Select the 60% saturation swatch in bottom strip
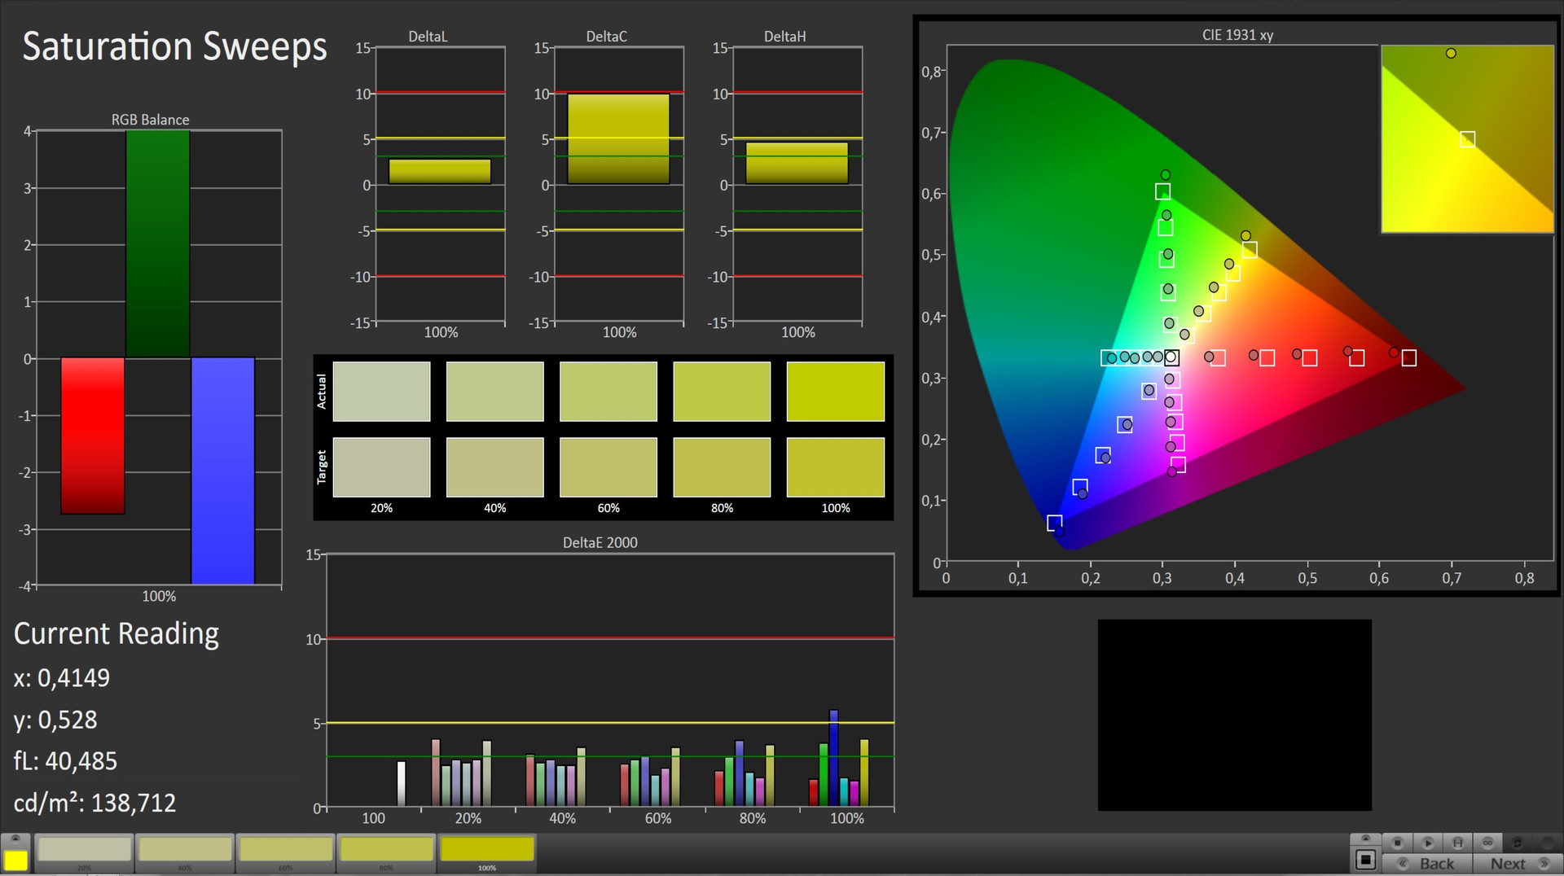Image resolution: width=1564 pixels, height=876 pixels. (x=286, y=853)
